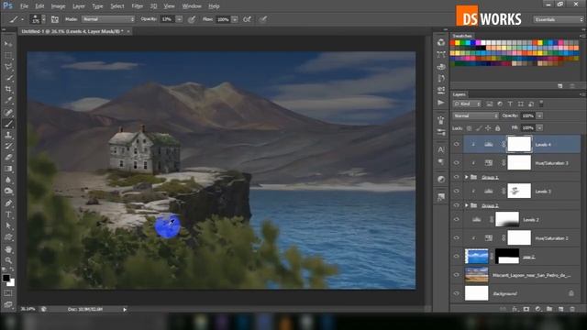Open the brush panel toggle icon
The height and width of the screenshot is (330, 587).
(55, 19)
